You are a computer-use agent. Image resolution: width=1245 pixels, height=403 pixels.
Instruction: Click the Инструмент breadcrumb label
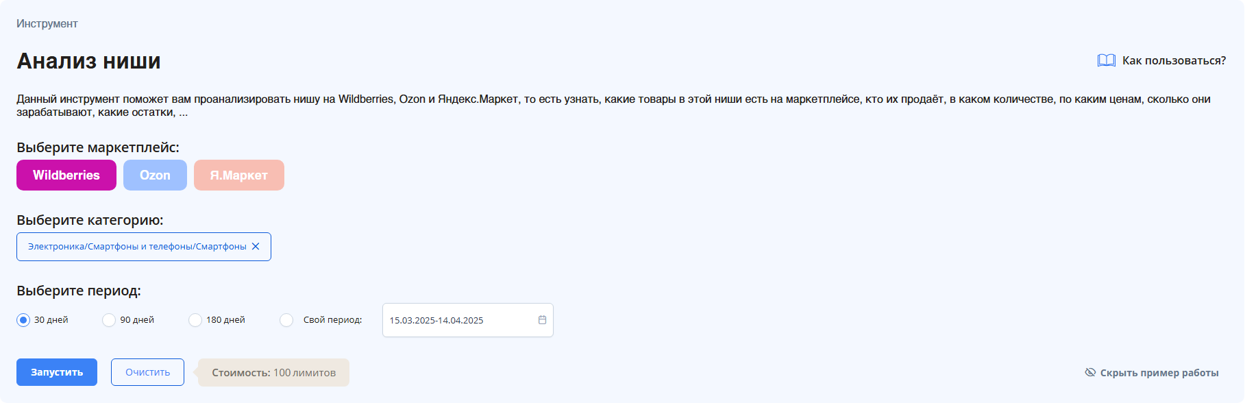point(47,24)
